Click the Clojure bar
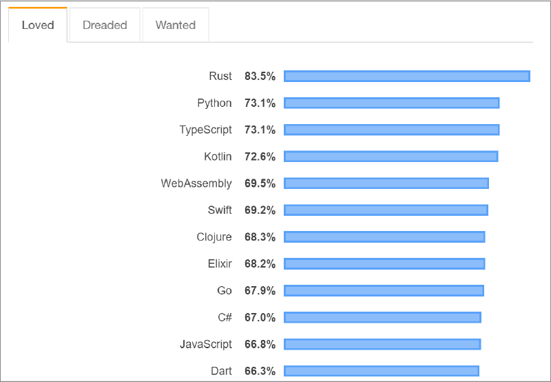This screenshot has width=551, height=382. click(384, 237)
